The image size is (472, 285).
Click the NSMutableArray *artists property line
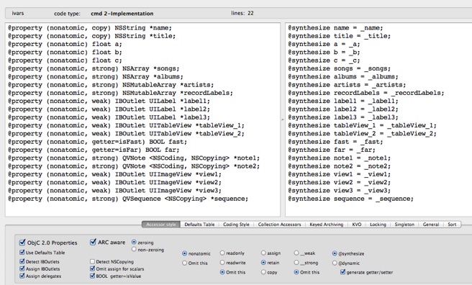tap(111, 85)
